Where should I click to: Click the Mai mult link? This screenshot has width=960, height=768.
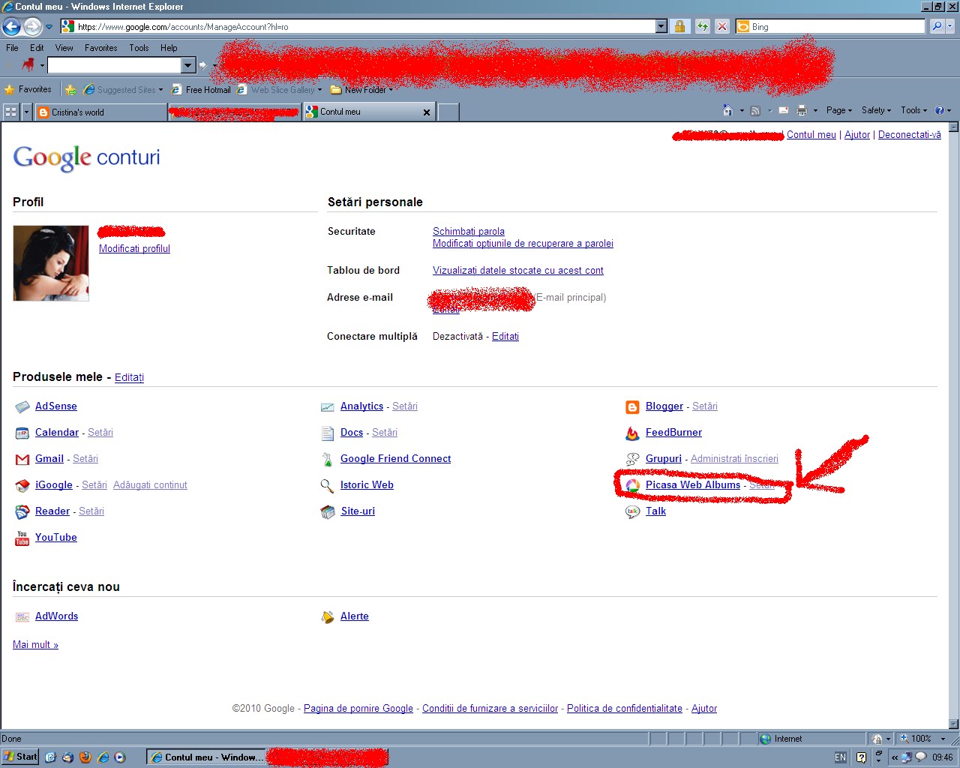[x=35, y=645]
